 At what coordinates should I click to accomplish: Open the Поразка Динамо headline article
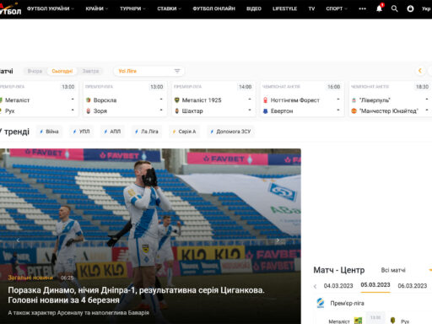pyautogui.click(x=136, y=295)
